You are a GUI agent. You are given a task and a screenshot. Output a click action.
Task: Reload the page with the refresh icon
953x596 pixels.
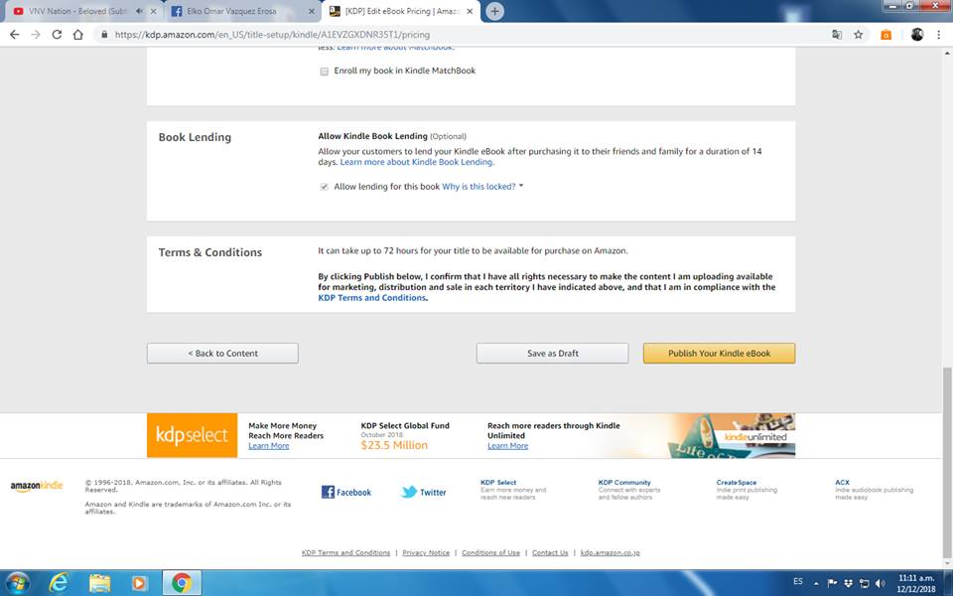pyautogui.click(x=57, y=34)
